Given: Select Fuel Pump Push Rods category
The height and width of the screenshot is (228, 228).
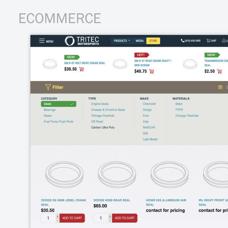Looking at the screenshot, I should click(59, 122).
